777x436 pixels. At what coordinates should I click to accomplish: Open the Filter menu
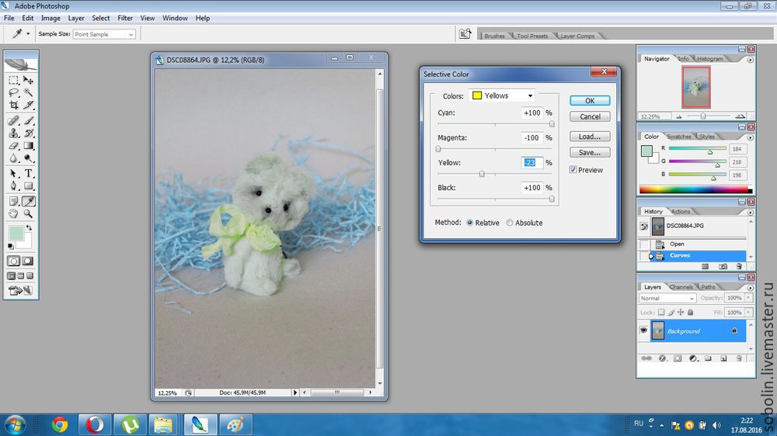124,18
